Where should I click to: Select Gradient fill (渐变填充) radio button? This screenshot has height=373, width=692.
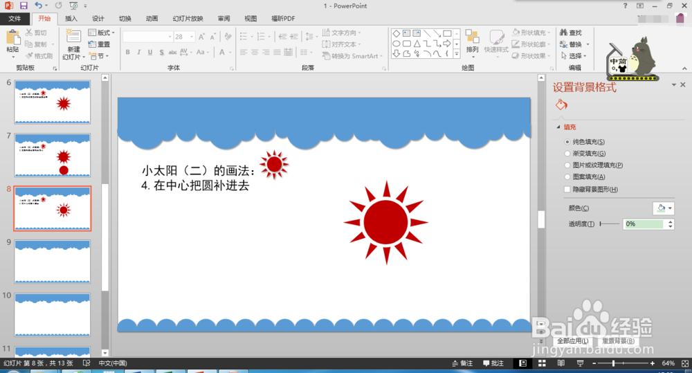[567, 153]
